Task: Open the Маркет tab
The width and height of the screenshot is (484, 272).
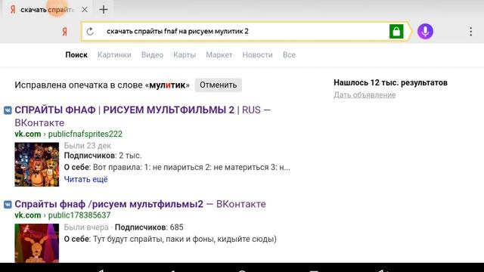Action: click(219, 55)
